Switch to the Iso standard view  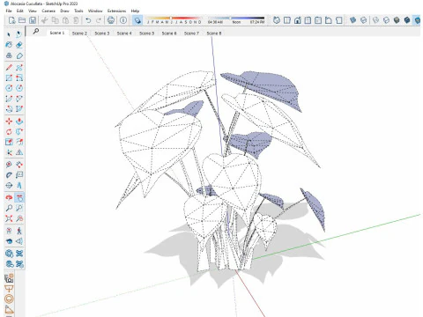click(x=277, y=20)
